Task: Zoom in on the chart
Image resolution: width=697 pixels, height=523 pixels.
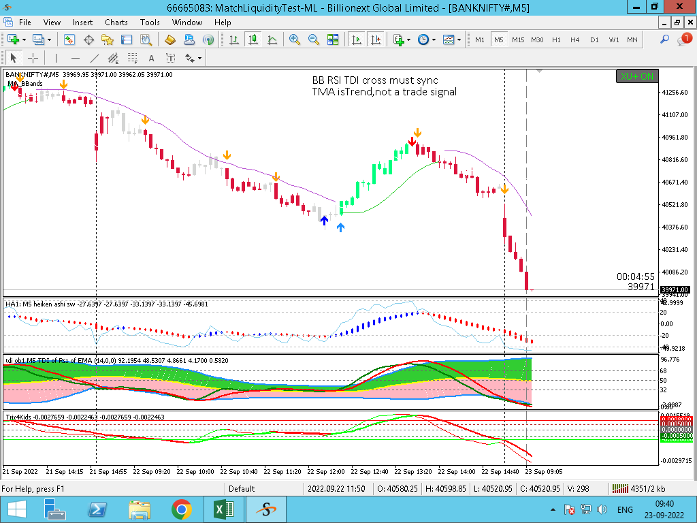Action: [x=295, y=39]
